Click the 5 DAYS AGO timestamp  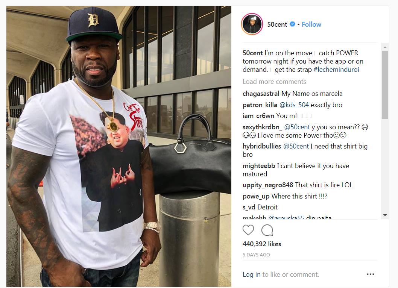(256, 255)
